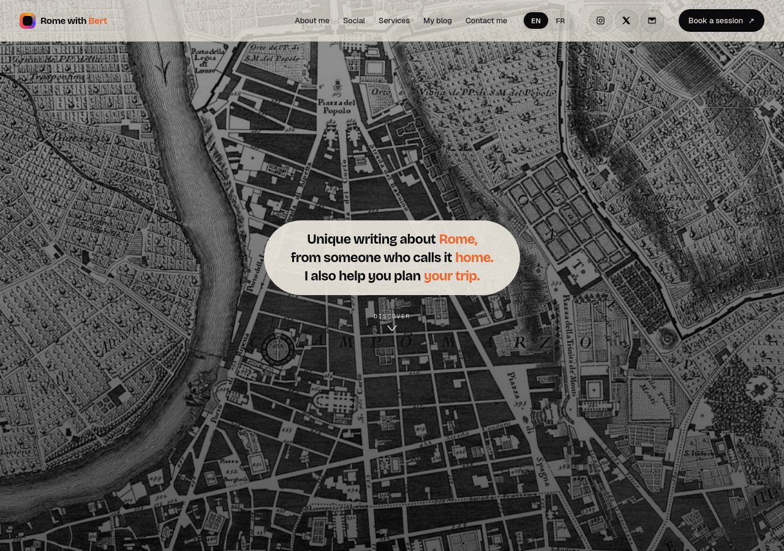Click the Piazza del Popolo map label

[336, 107]
